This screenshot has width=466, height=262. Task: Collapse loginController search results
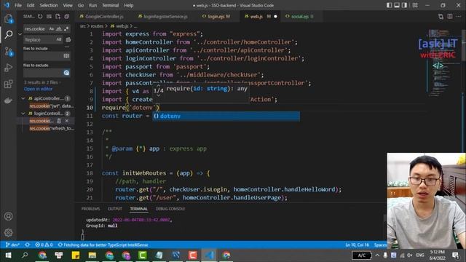pos(23,114)
